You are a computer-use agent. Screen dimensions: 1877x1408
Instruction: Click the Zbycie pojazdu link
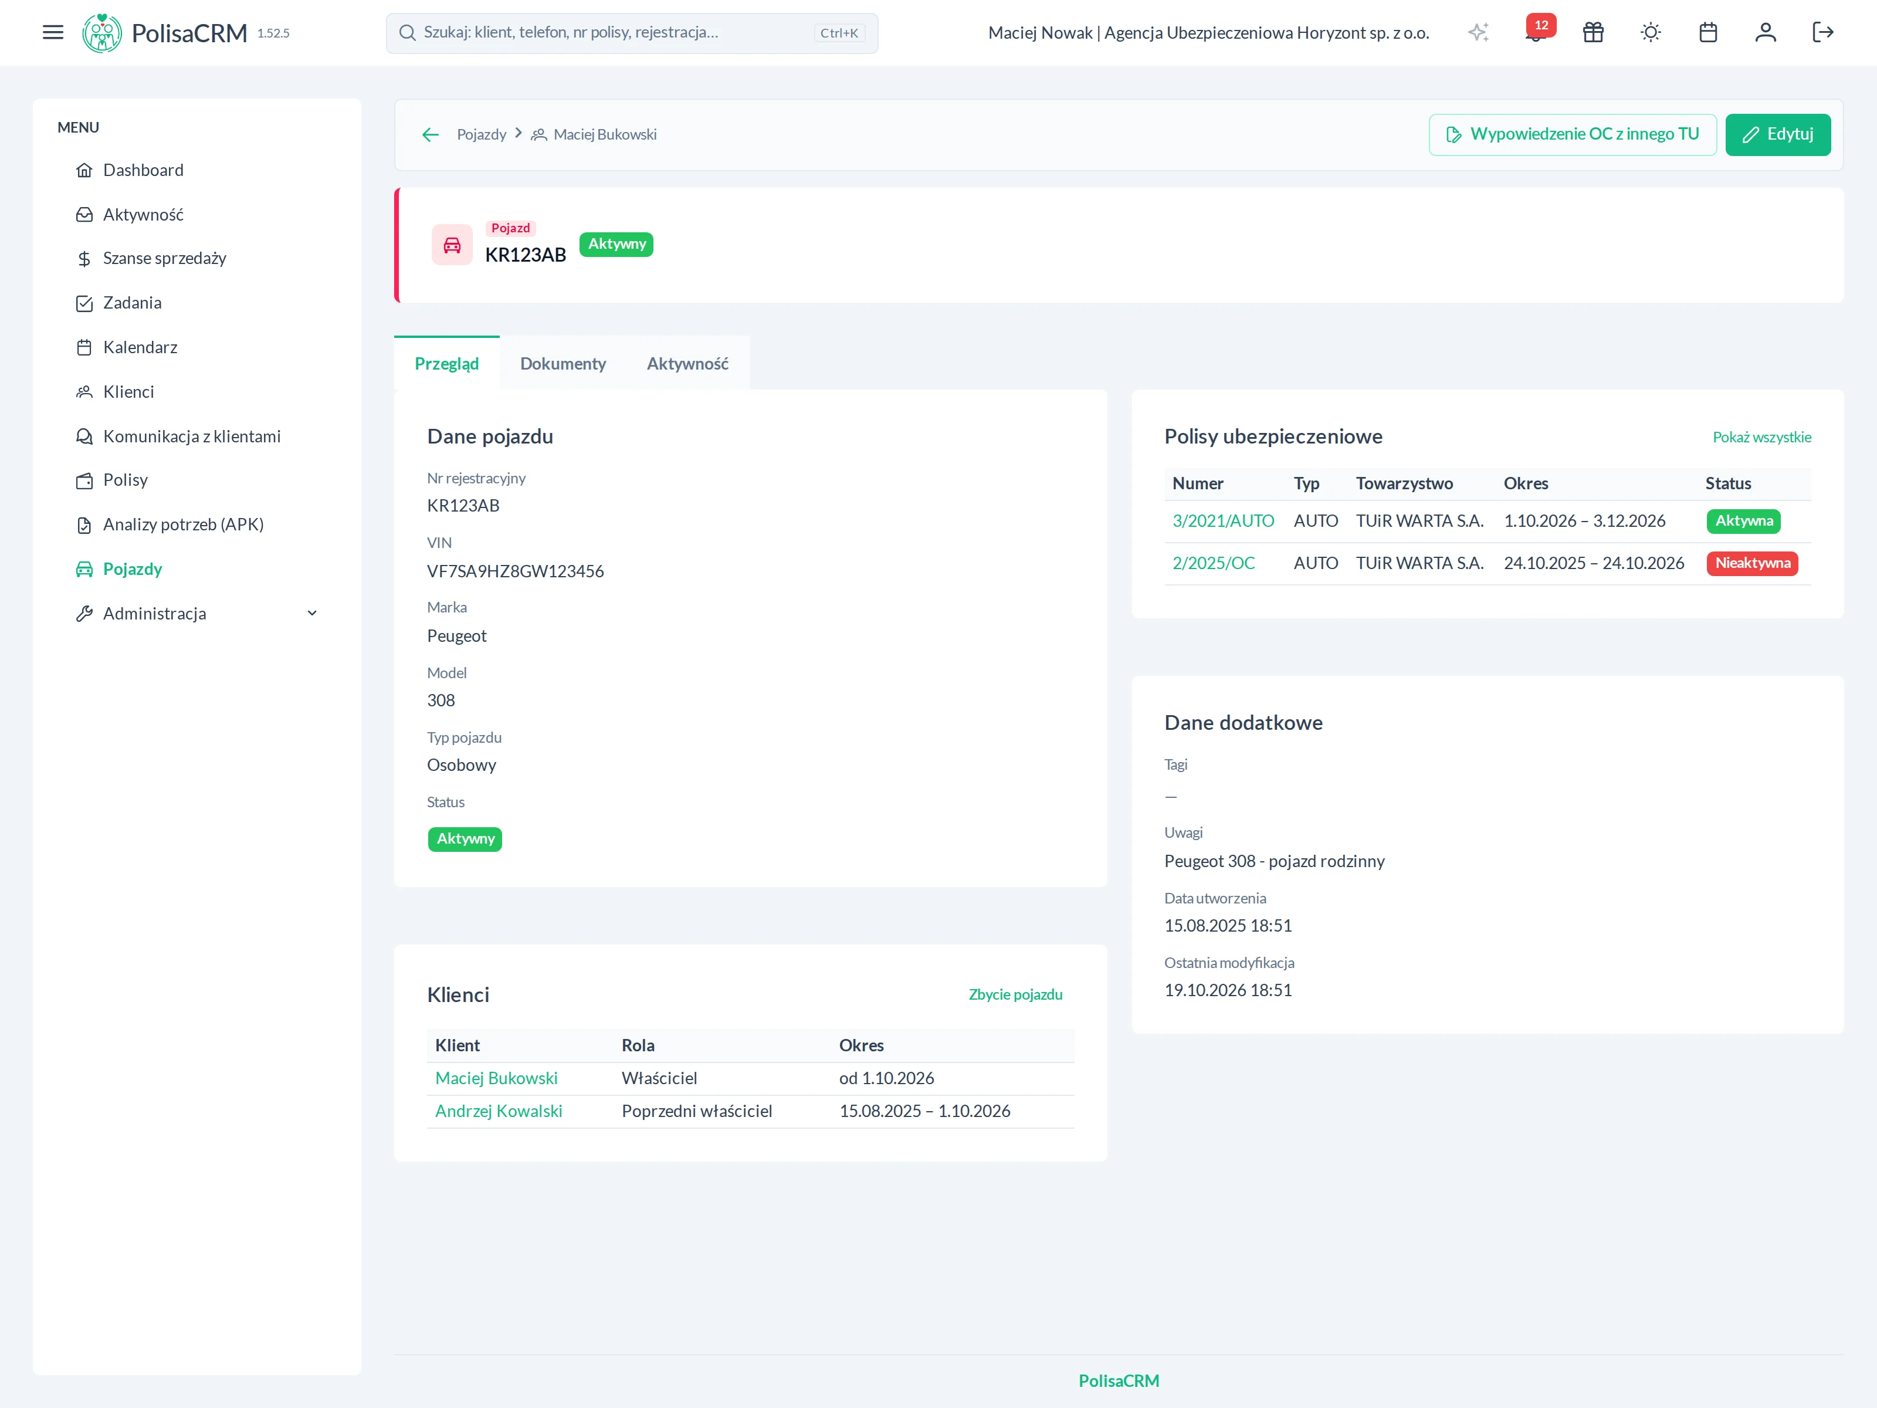(x=1015, y=994)
